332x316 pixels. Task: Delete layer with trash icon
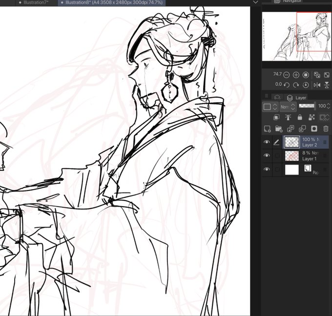click(326, 128)
